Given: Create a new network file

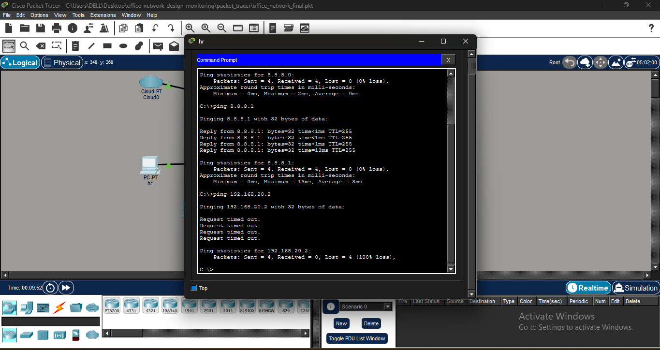Looking at the screenshot, I should click(x=9, y=28).
